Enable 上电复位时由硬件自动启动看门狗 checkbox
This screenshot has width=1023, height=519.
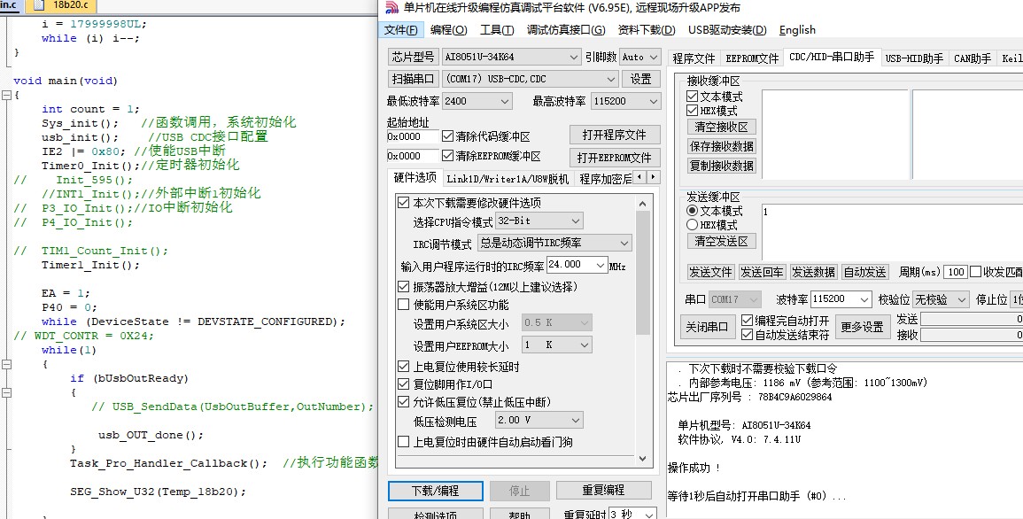pos(404,441)
